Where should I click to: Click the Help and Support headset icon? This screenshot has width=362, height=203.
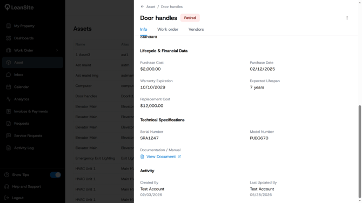click(x=6, y=186)
